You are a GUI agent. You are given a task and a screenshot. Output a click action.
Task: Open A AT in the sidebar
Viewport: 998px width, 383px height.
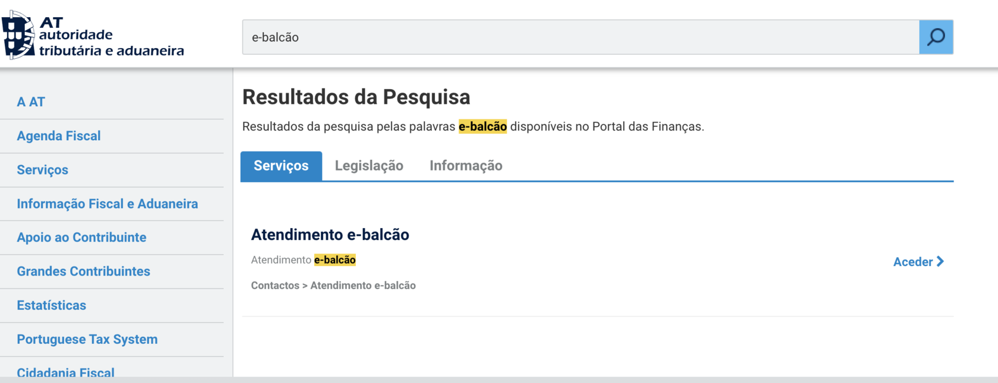(x=31, y=102)
